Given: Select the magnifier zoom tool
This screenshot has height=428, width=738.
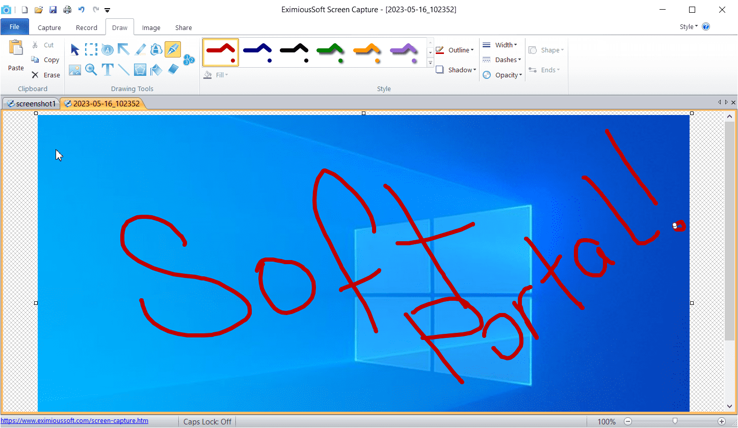Looking at the screenshot, I should (91, 70).
